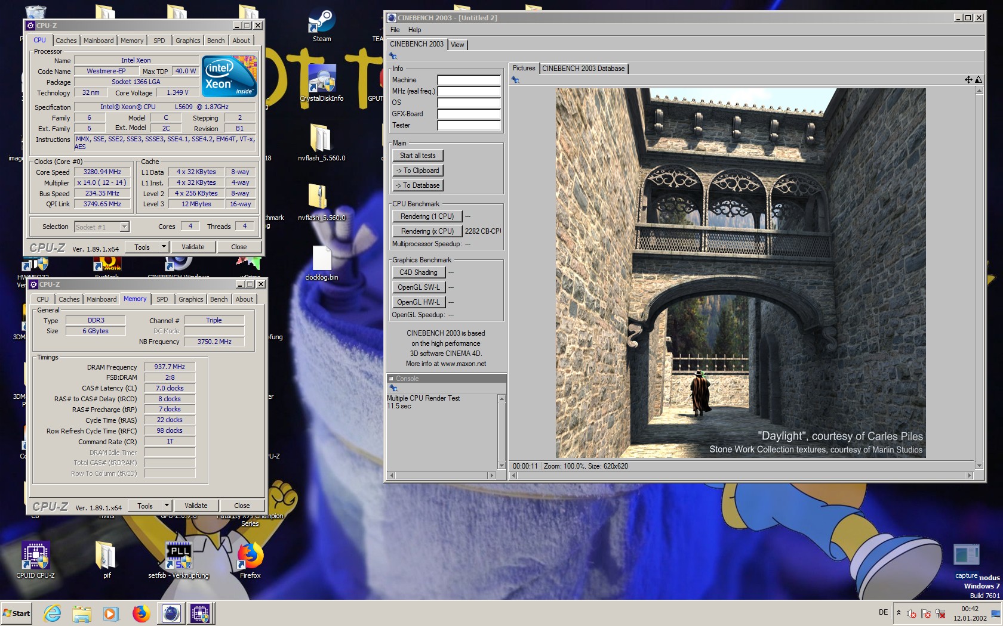The width and height of the screenshot is (1003, 626).
Task: Click the console vertical scrollbar down arrow
Action: pos(501,465)
